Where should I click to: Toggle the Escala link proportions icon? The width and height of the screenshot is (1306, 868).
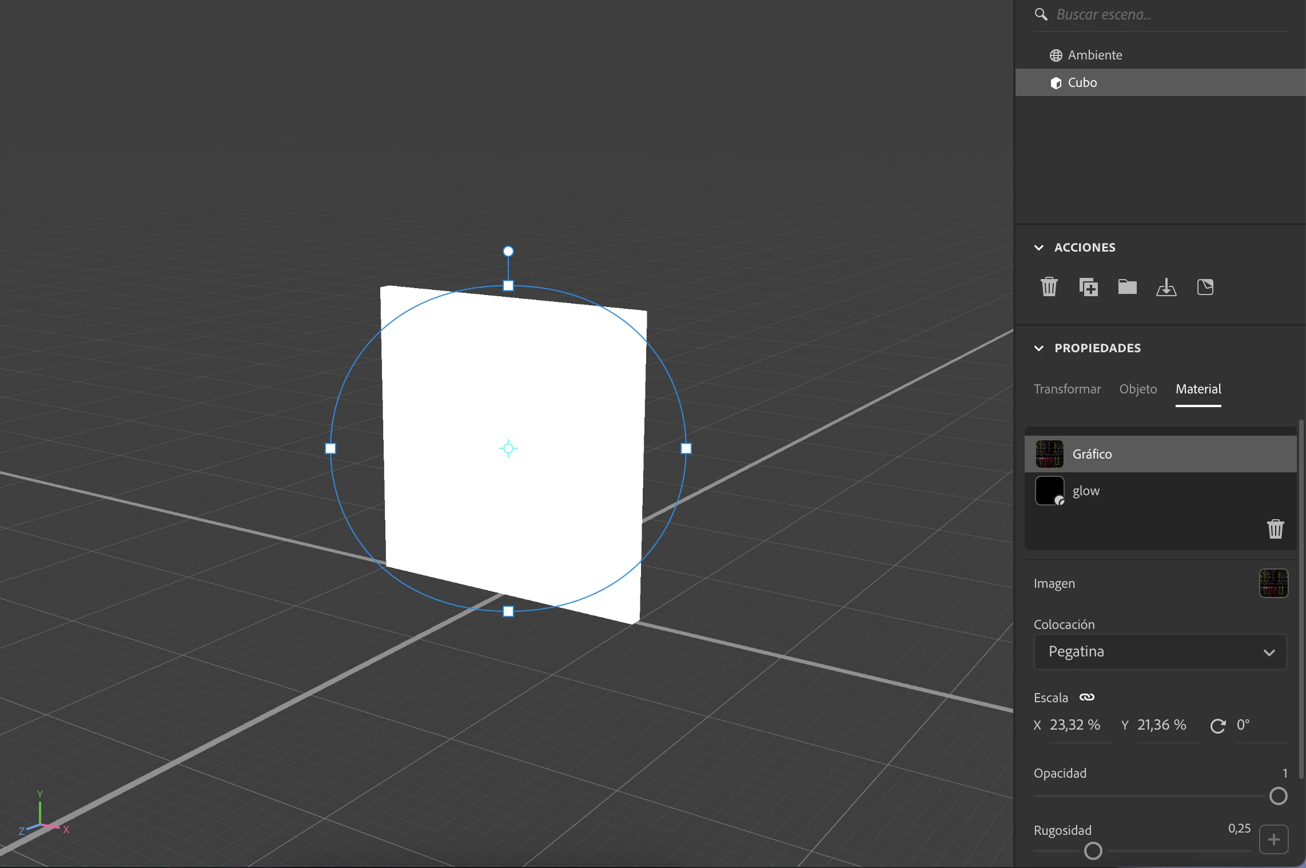point(1086,697)
